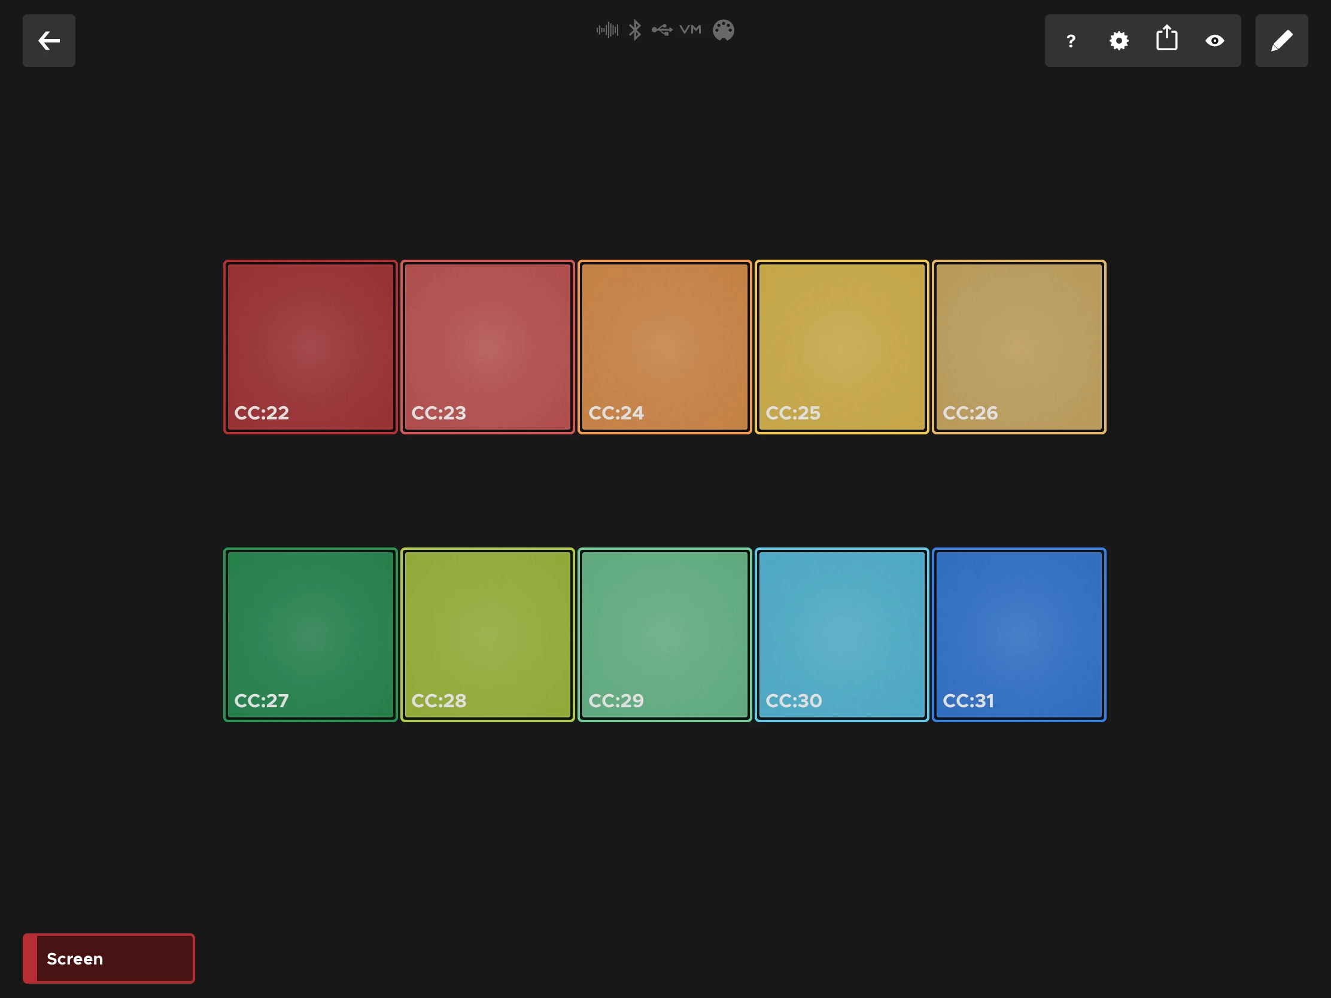Tap the audio waveform status icon
Screen dimensions: 1331x998
[607, 29]
